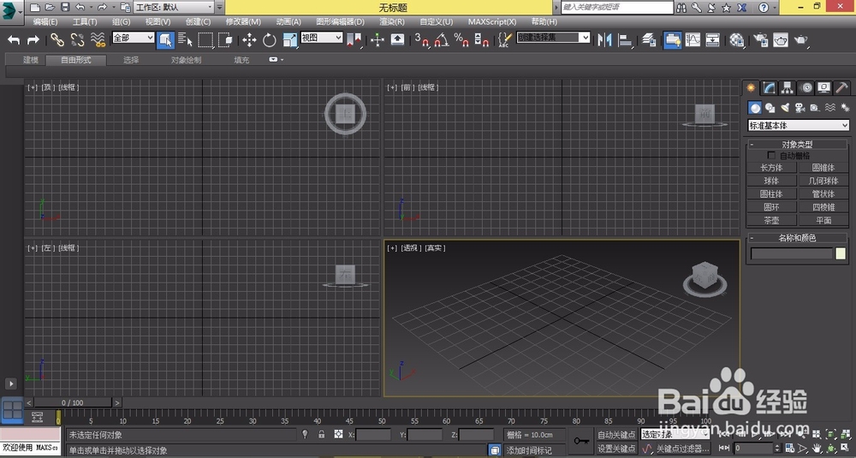Activate the Bind to Space Warp tool
The height and width of the screenshot is (458, 856).
click(98, 39)
